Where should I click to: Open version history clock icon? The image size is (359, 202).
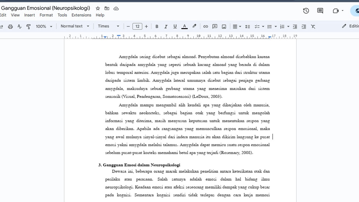pyautogui.click(x=306, y=11)
